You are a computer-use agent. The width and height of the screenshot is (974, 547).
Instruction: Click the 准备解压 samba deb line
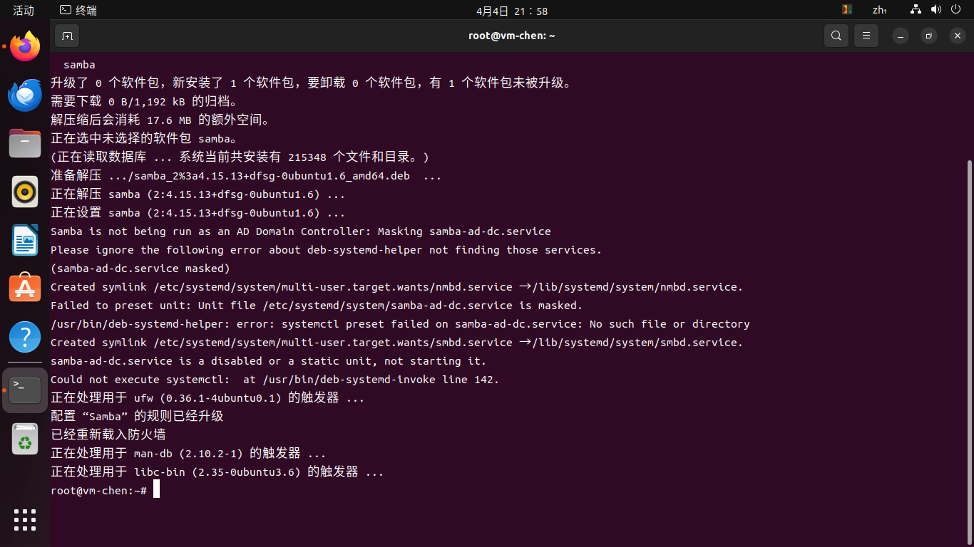(x=246, y=175)
